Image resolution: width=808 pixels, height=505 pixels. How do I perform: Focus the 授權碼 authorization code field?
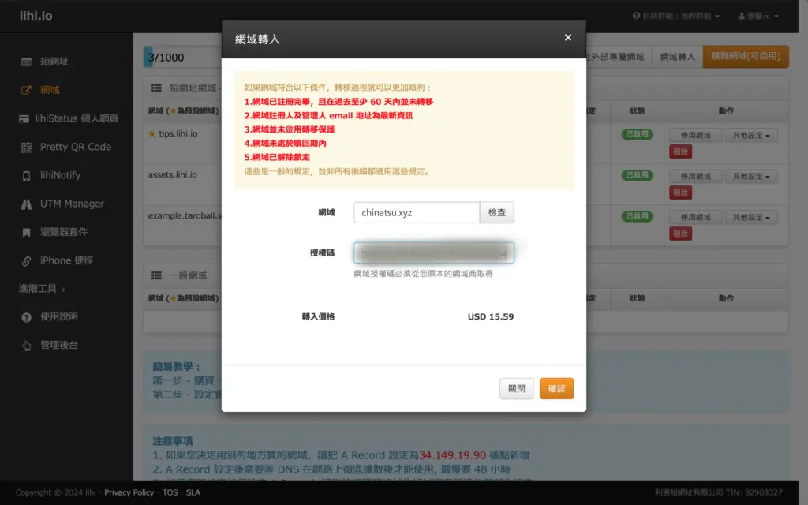[x=433, y=252]
